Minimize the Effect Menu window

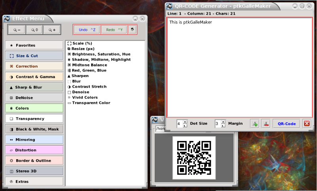coord(135,19)
